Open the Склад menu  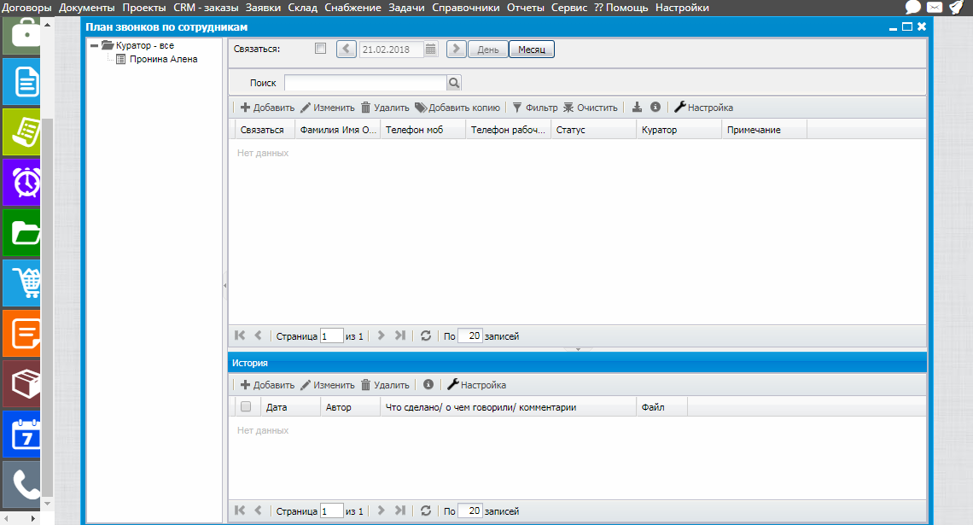coord(302,8)
